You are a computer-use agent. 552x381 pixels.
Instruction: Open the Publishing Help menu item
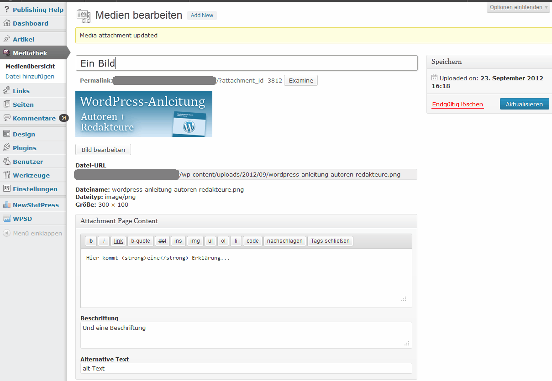pos(38,10)
